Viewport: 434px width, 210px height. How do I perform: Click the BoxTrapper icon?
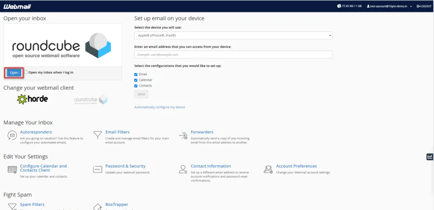click(97, 207)
